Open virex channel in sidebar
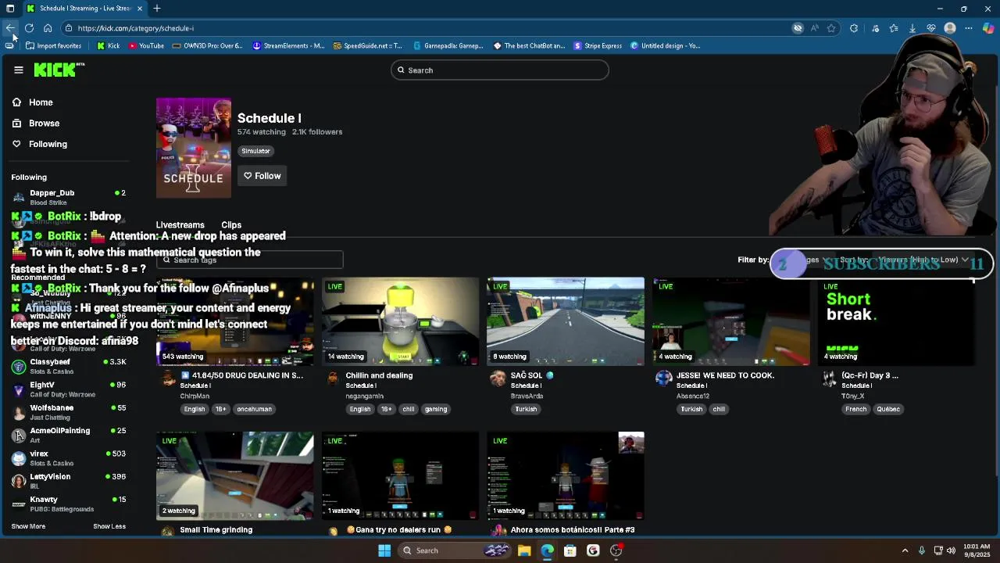 tap(69, 458)
